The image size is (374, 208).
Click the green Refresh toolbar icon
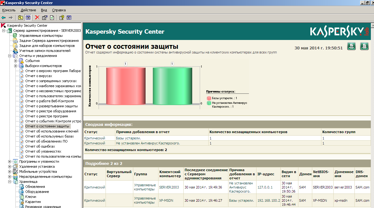tap(52, 18)
